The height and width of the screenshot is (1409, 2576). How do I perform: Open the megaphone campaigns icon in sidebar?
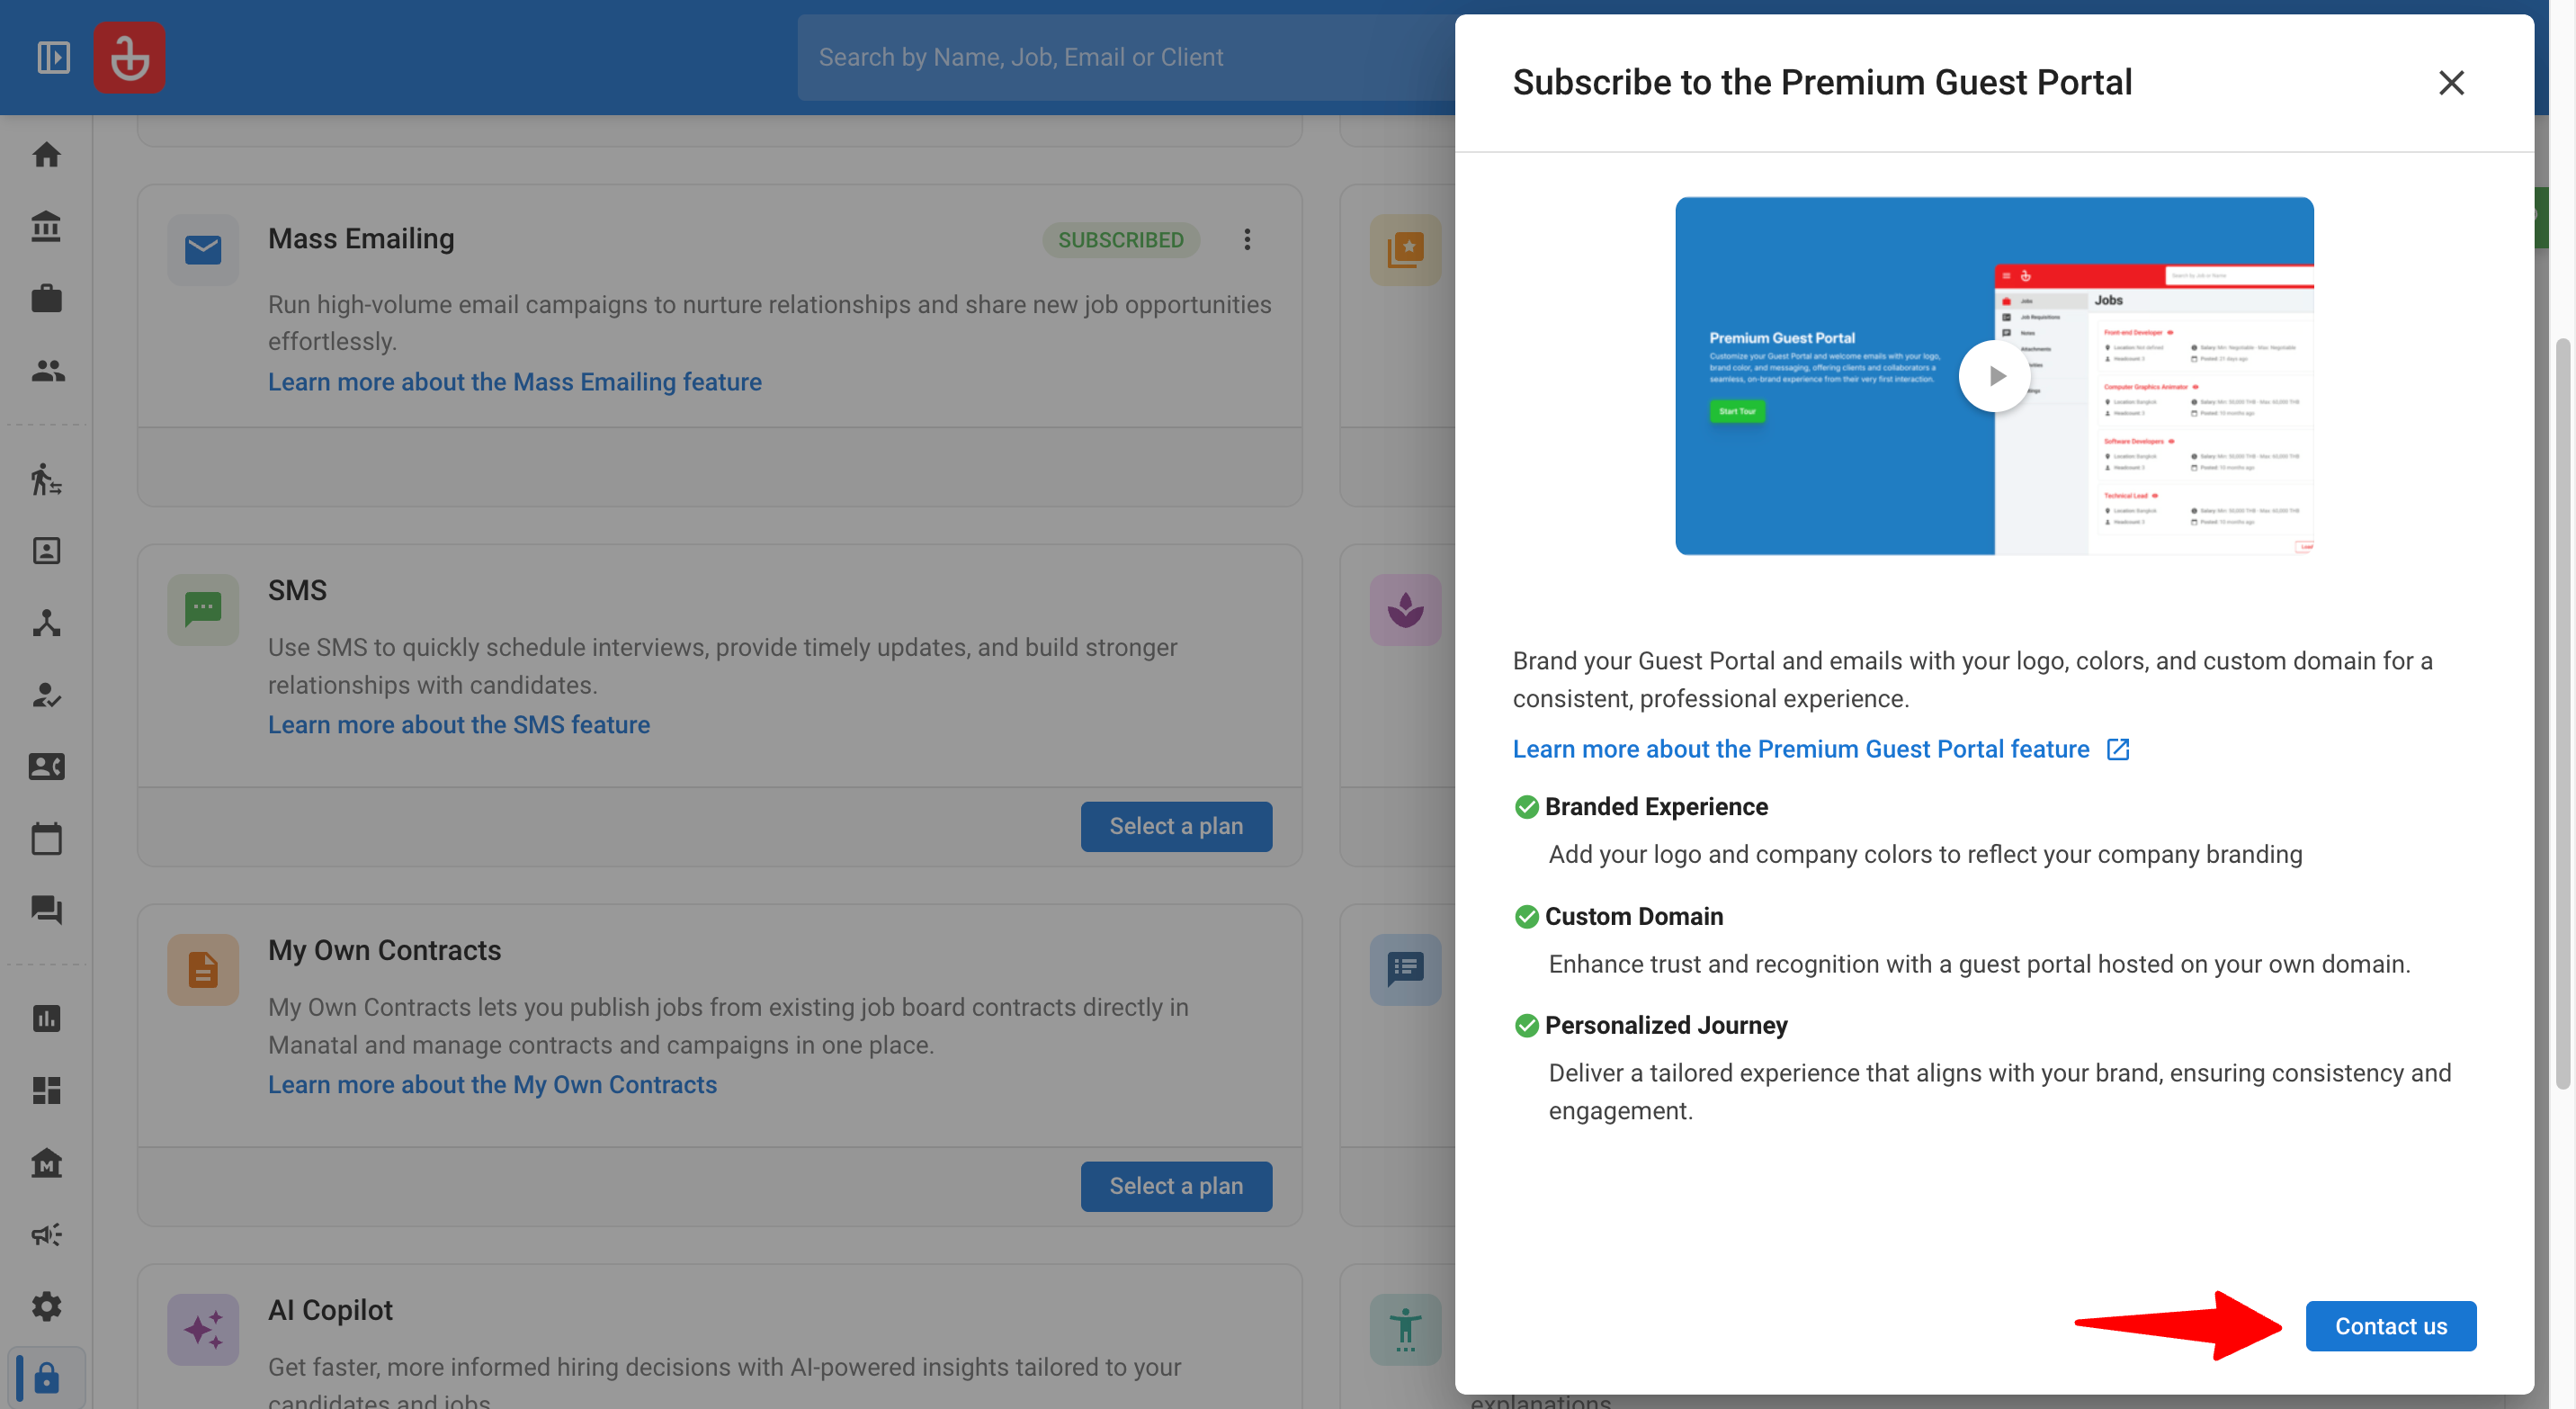[46, 1234]
